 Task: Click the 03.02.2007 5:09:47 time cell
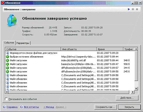click(x=108, y=64)
